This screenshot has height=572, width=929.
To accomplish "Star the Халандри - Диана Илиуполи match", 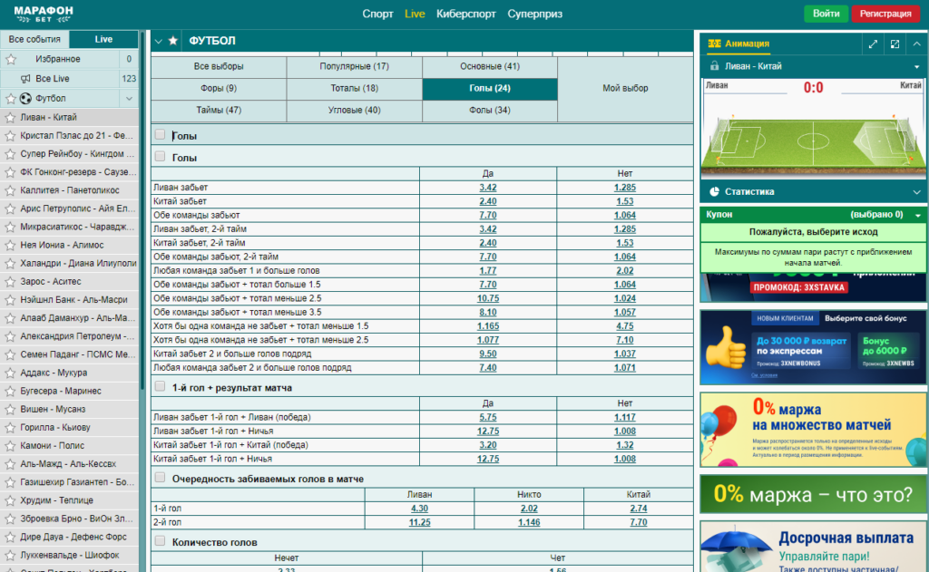I will [9, 264].
